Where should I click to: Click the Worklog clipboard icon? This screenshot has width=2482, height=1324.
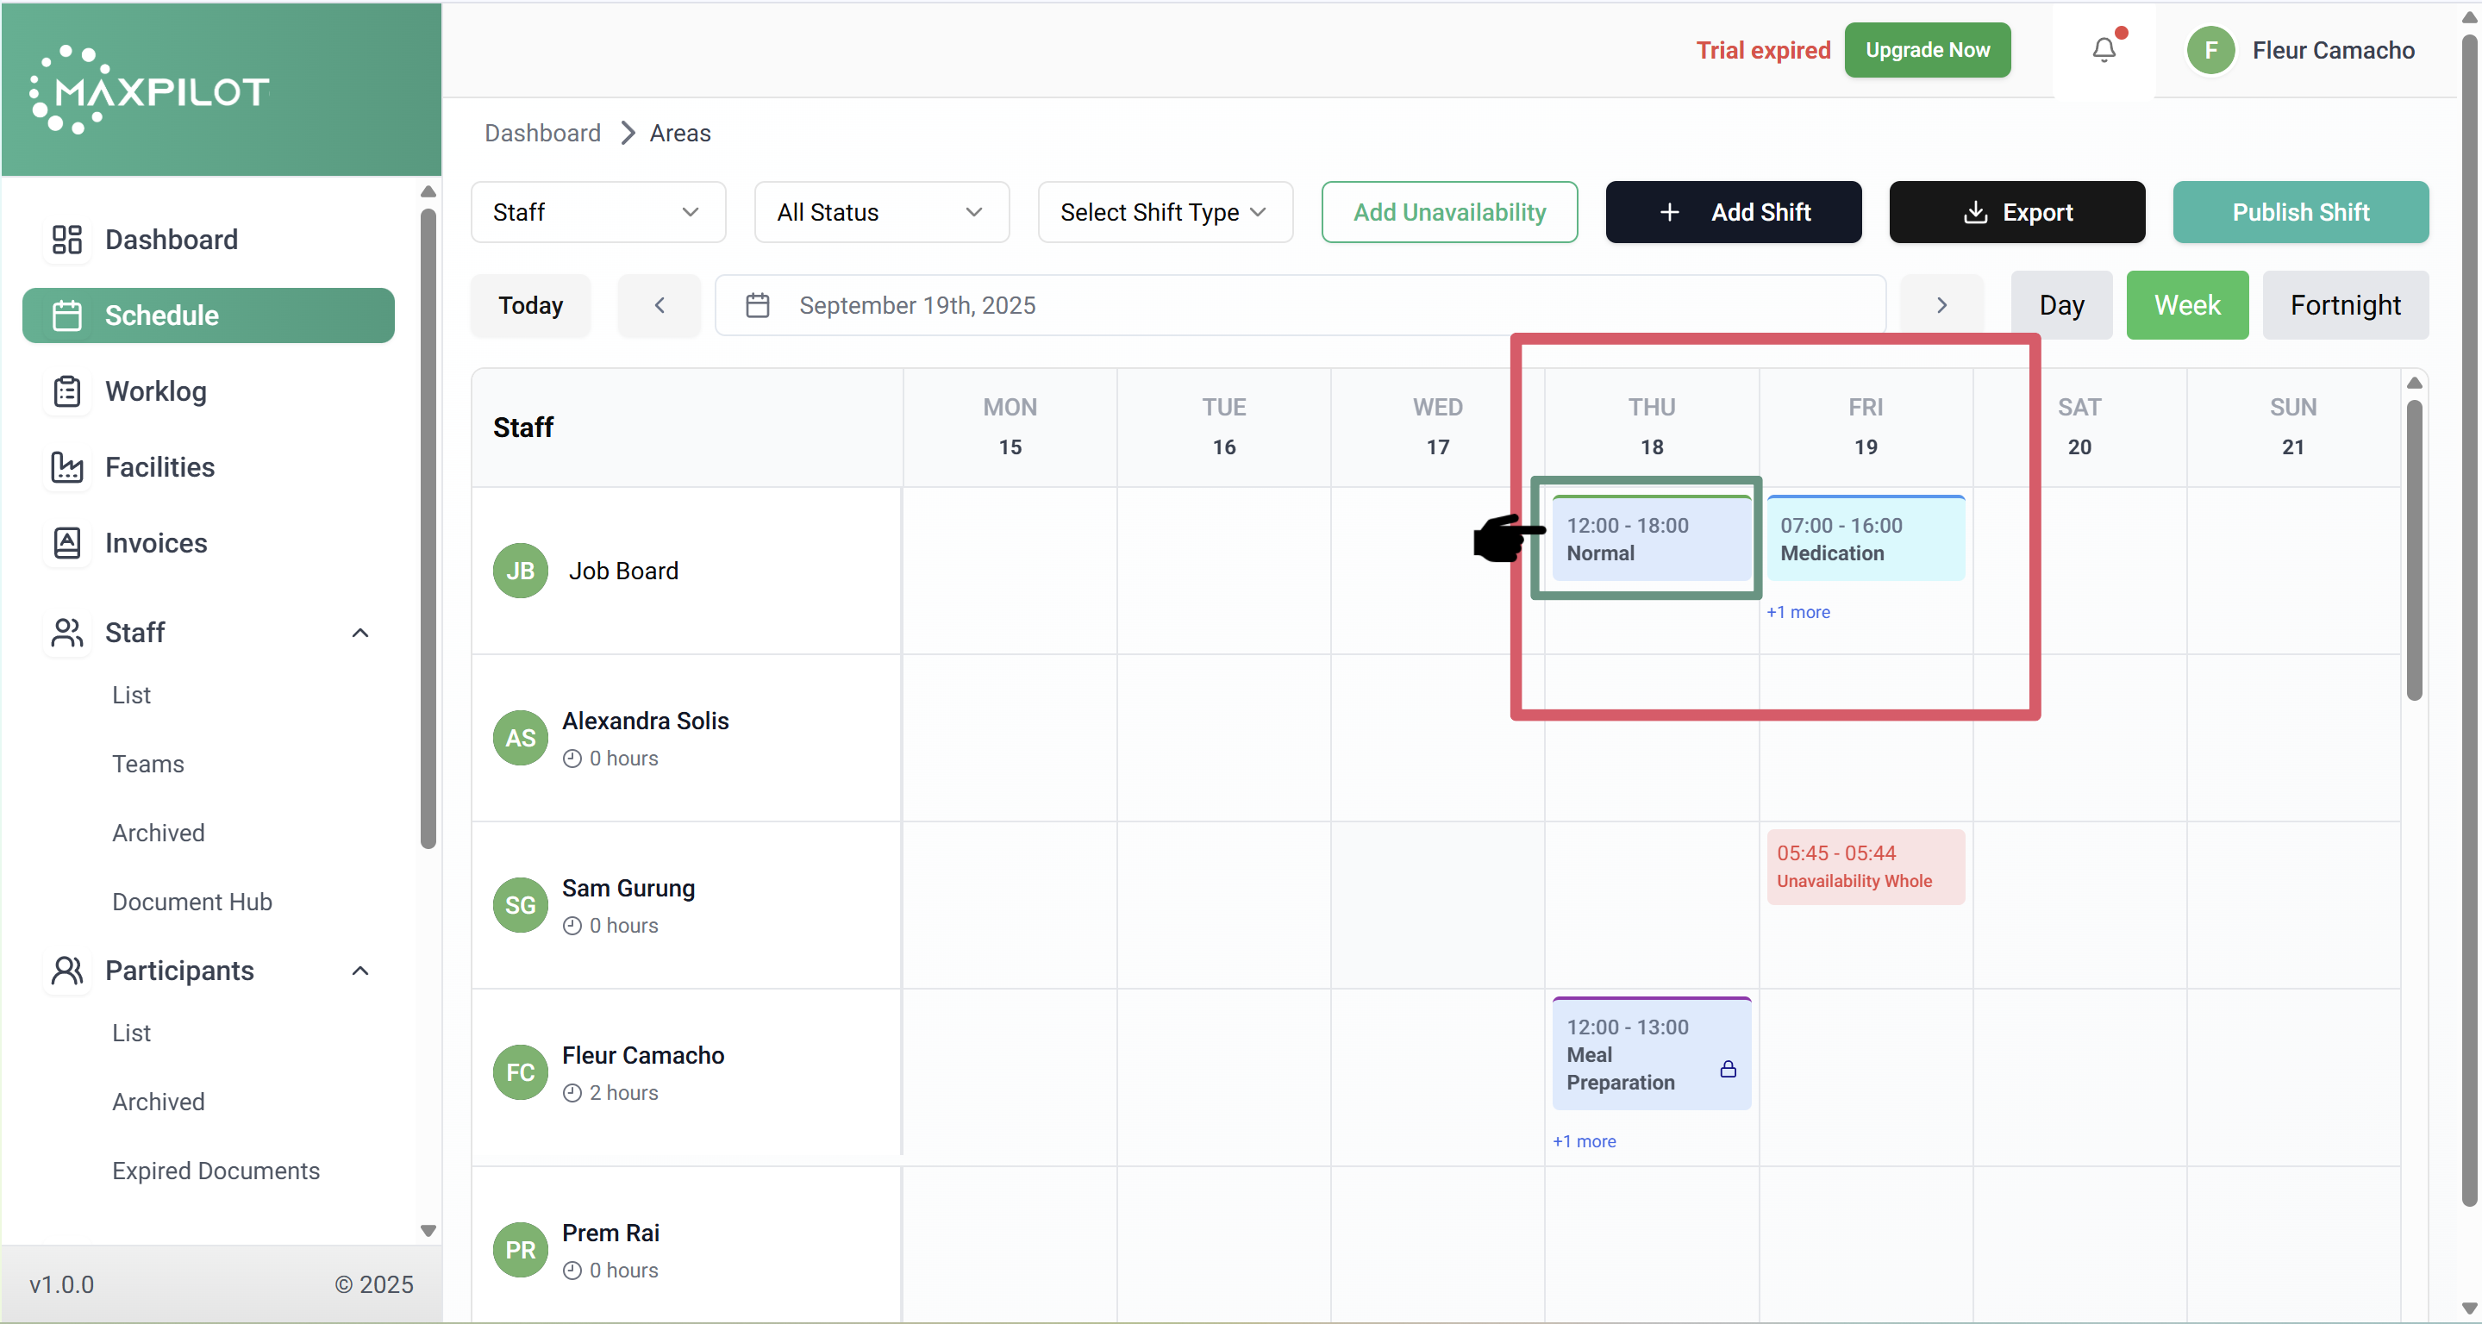pos(66,391)
